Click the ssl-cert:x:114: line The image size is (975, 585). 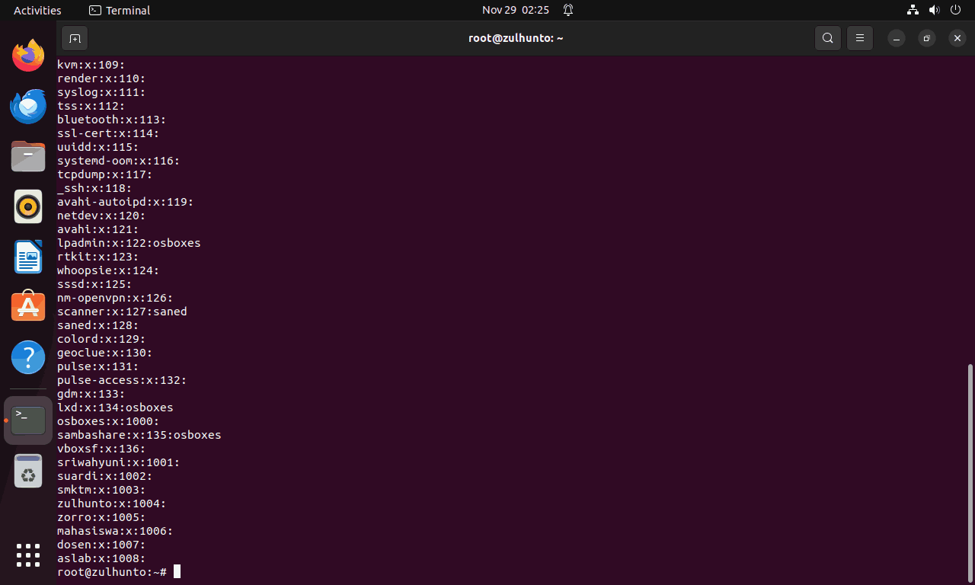tap(108, 133)
